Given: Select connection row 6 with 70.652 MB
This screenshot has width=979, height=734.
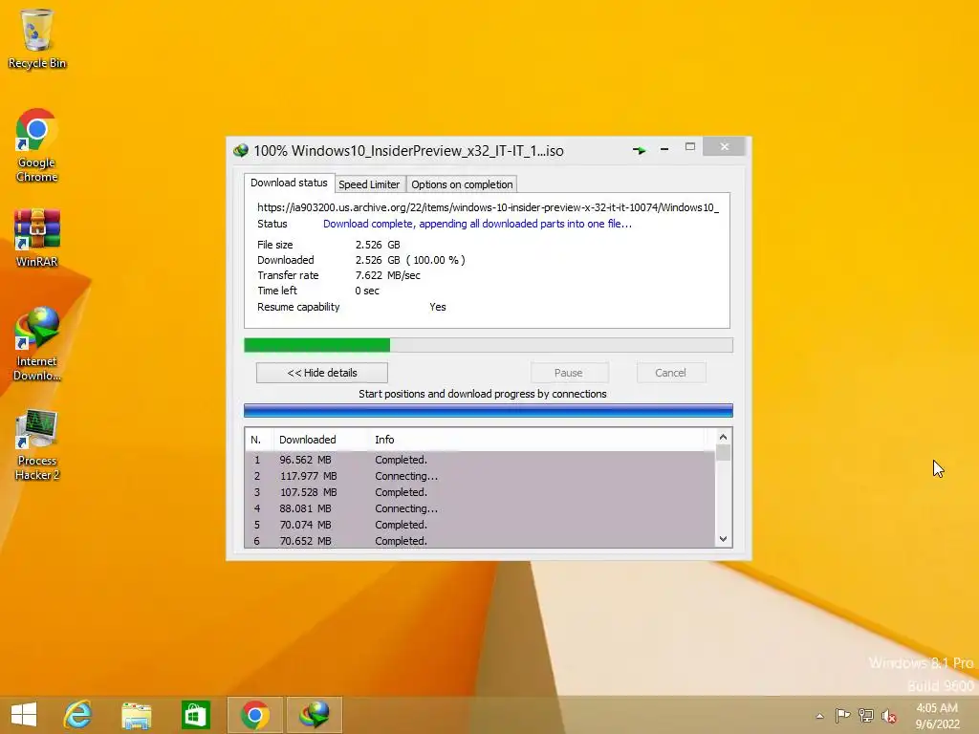Looking at the screenshot, I should (480, 541).
